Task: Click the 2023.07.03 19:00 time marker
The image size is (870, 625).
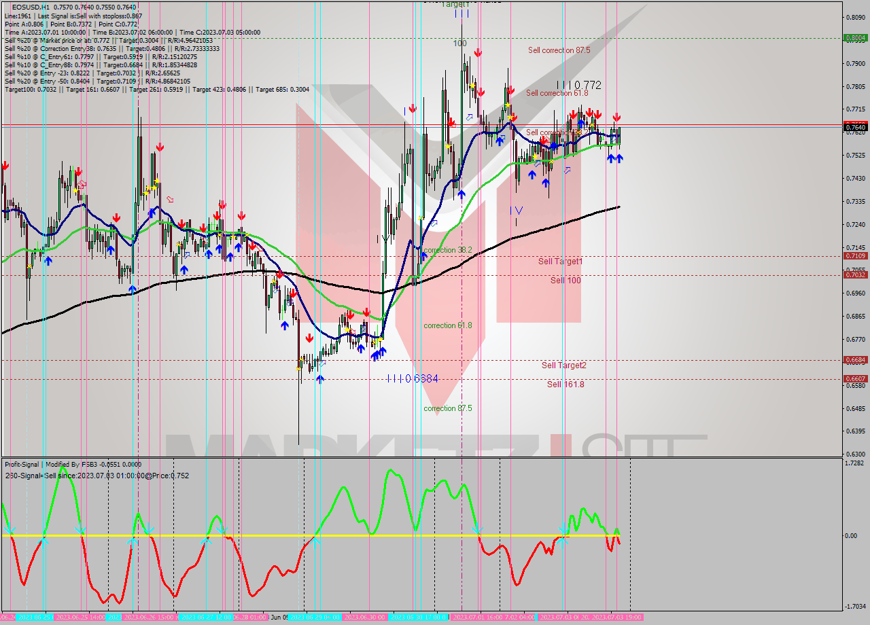Action: (x=617, y=617)
